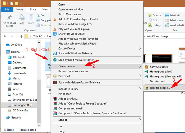Screen dimensions: 185x133
Task: Open Network in the navigation pane
Action: [16, 117]
